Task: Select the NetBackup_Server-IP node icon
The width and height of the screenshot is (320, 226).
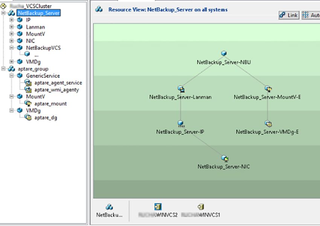Action: [x=181, y=124]
